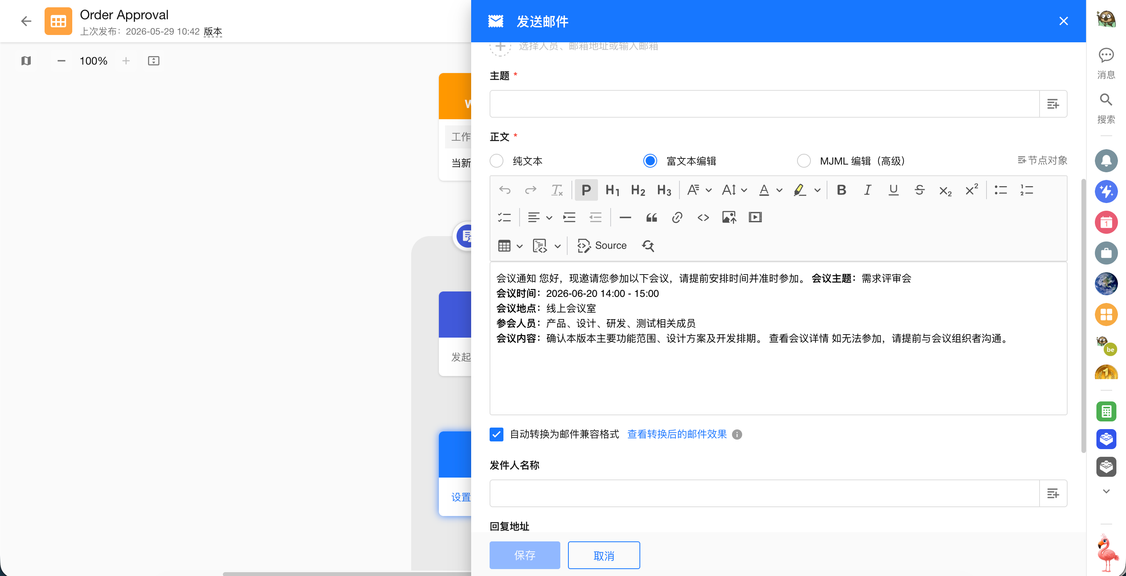Image resolution: width=1126 pixels, height=576 pixels.
Task: Click the 取消 button
Action: pos(604,556)
